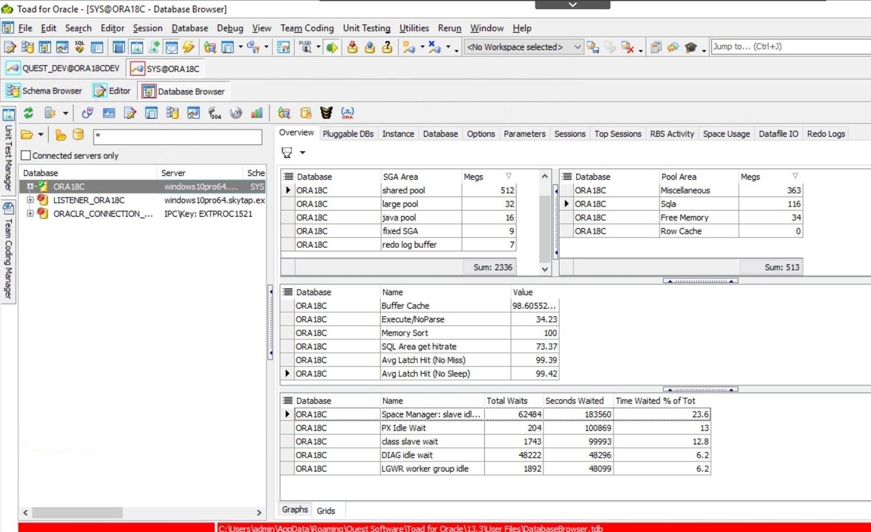Viewport: 871px width, 532px height.
Task: Switch to the Sessions tab
Action: (x=569, y=134)
